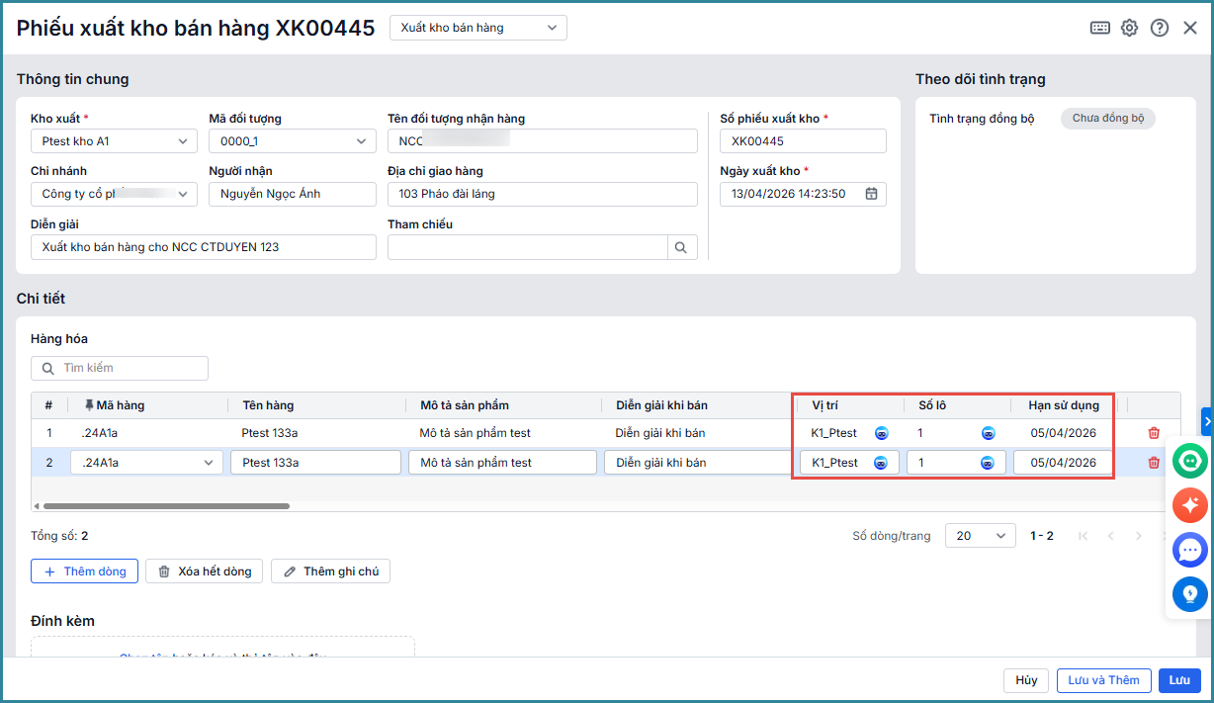Screen dimensions: 1214x703
Task: Click Xóa hết dòng button
Action: 205,571
